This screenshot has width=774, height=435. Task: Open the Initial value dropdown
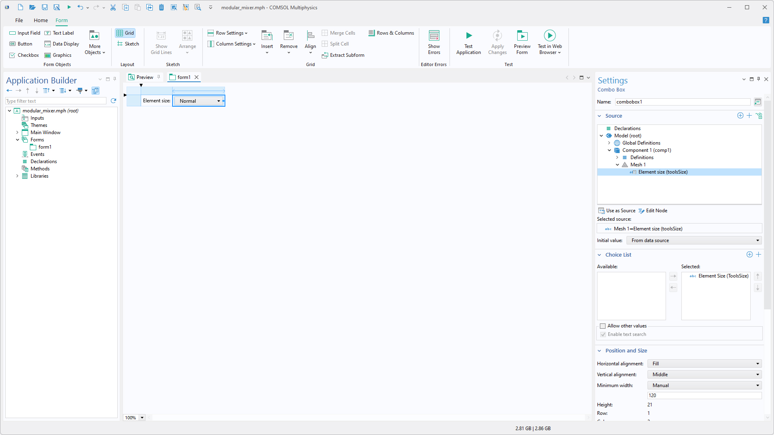694,240
